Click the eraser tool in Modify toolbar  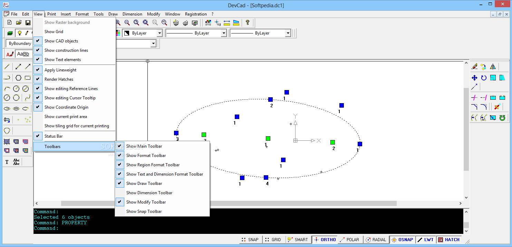[474, 67]
